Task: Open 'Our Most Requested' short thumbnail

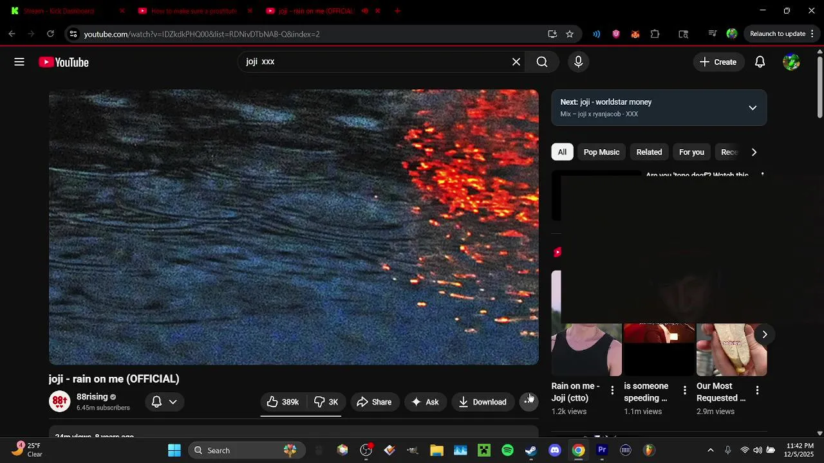Action: coord(731,350)
